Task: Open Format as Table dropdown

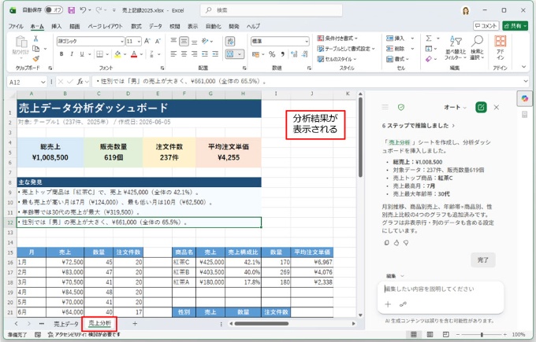Action: click(346, 49)
